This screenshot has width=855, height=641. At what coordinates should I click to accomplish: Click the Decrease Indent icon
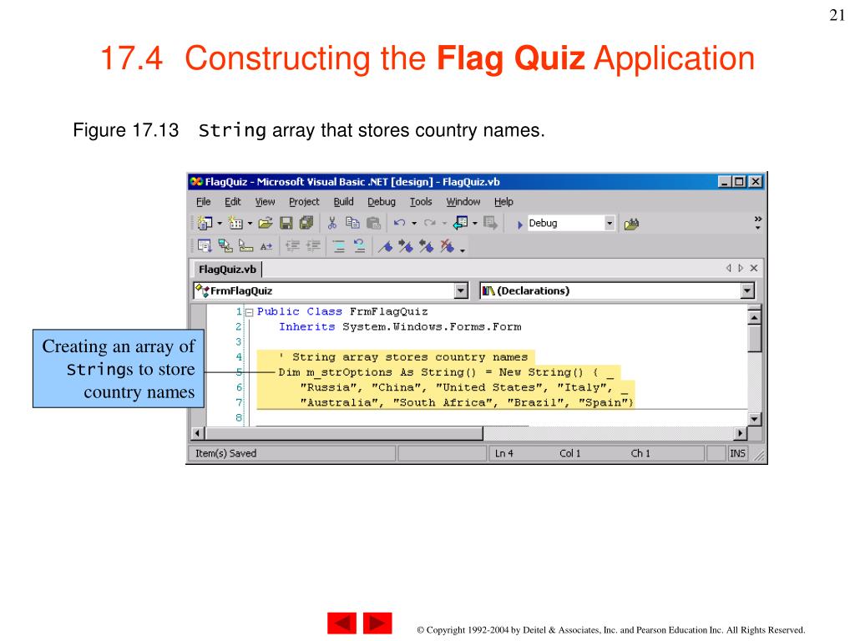tap(293, 246)
